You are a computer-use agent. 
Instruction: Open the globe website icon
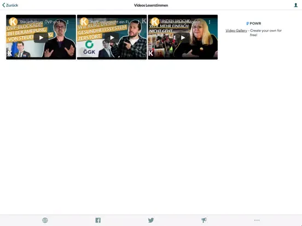(45, 220)
